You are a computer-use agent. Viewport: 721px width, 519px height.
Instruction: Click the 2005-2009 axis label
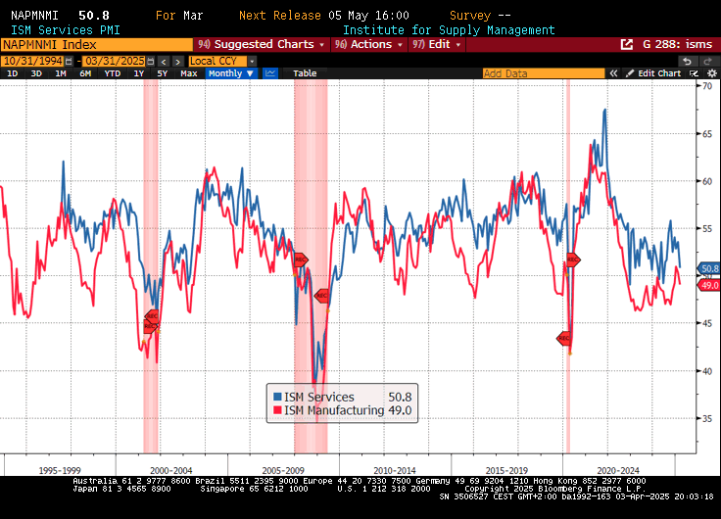click(283, 470)
